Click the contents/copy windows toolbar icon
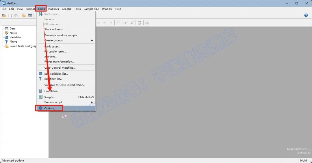The height and width of the screenshot is (163, 312). pyautogui.click(x=24, y=16)
